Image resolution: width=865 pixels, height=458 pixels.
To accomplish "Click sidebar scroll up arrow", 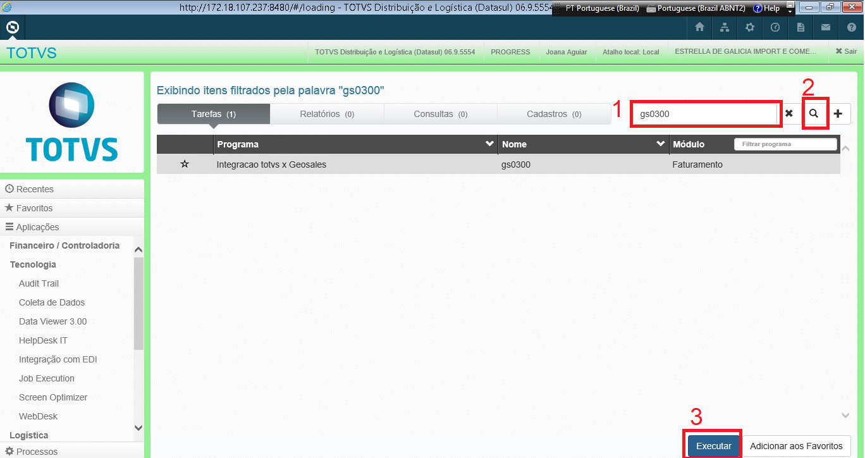I will coord(138,250).
